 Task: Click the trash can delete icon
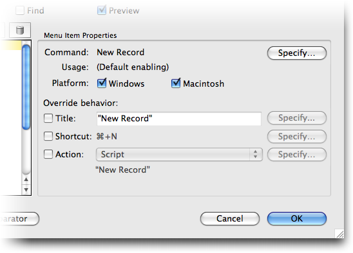(x=20, y=30)
